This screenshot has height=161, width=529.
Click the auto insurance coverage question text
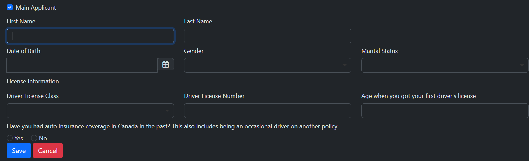click(173, 126)
